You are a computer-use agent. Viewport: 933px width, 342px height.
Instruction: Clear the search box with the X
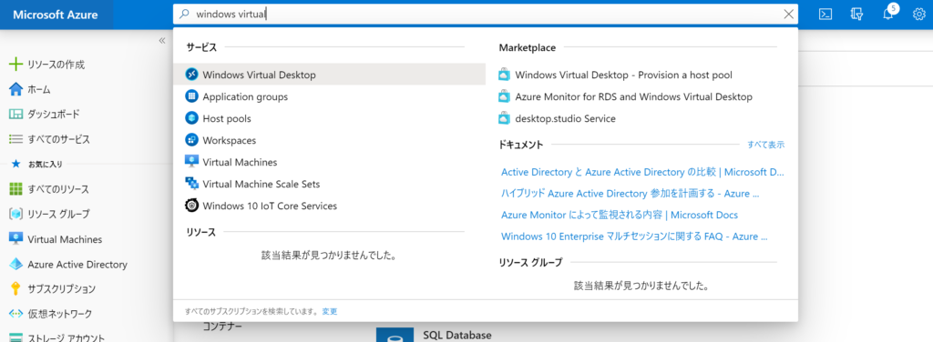coord(788,15)
